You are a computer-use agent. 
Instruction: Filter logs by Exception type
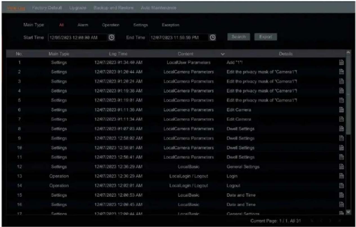[x=171, y=25]
